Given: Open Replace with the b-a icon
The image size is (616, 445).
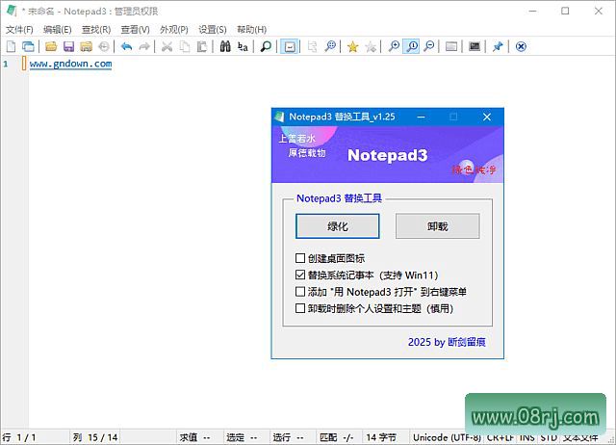Looking at the screenshot, I should (x=243, y=47).
